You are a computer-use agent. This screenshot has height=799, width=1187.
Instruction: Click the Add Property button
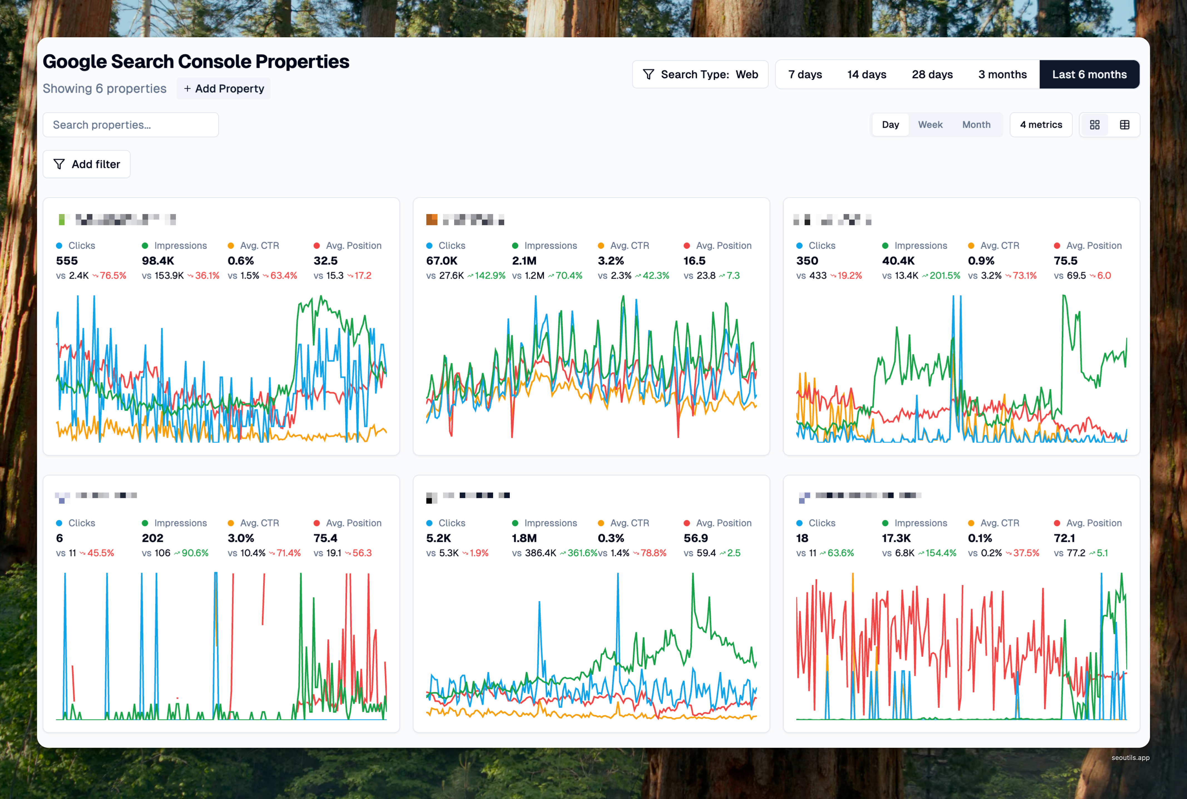tap(224, 89)
